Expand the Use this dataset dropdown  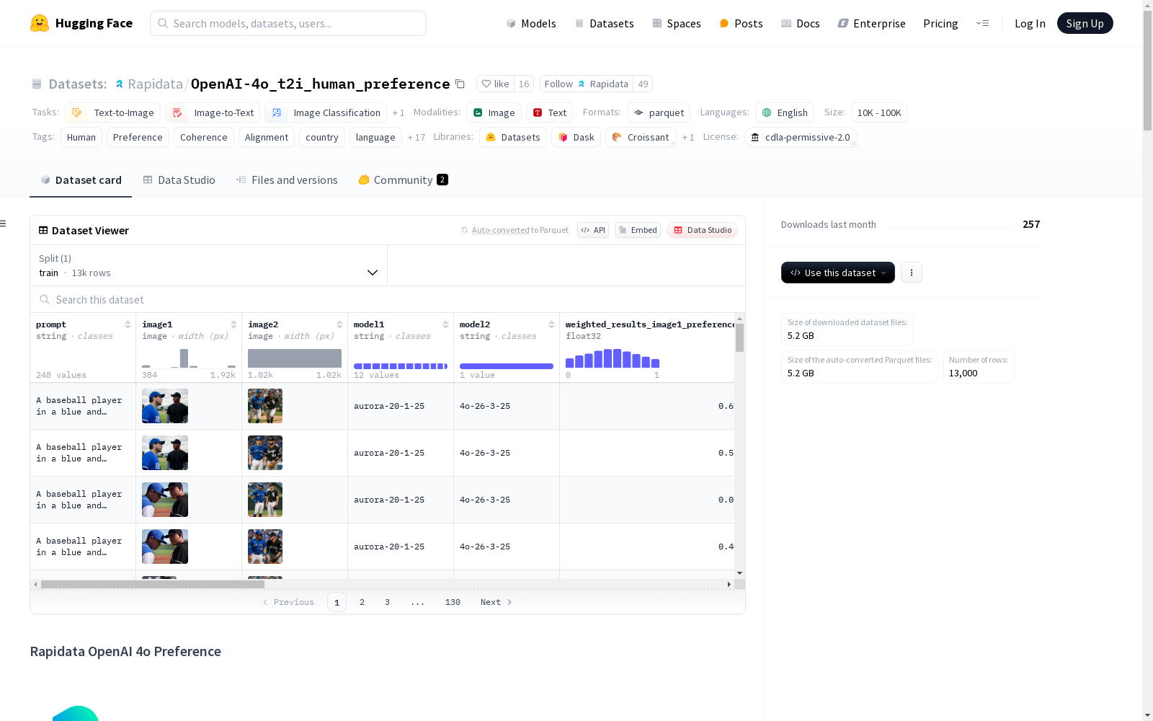coord(838,273)
